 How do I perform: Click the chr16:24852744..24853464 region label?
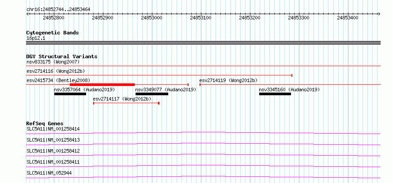(58, 9)
